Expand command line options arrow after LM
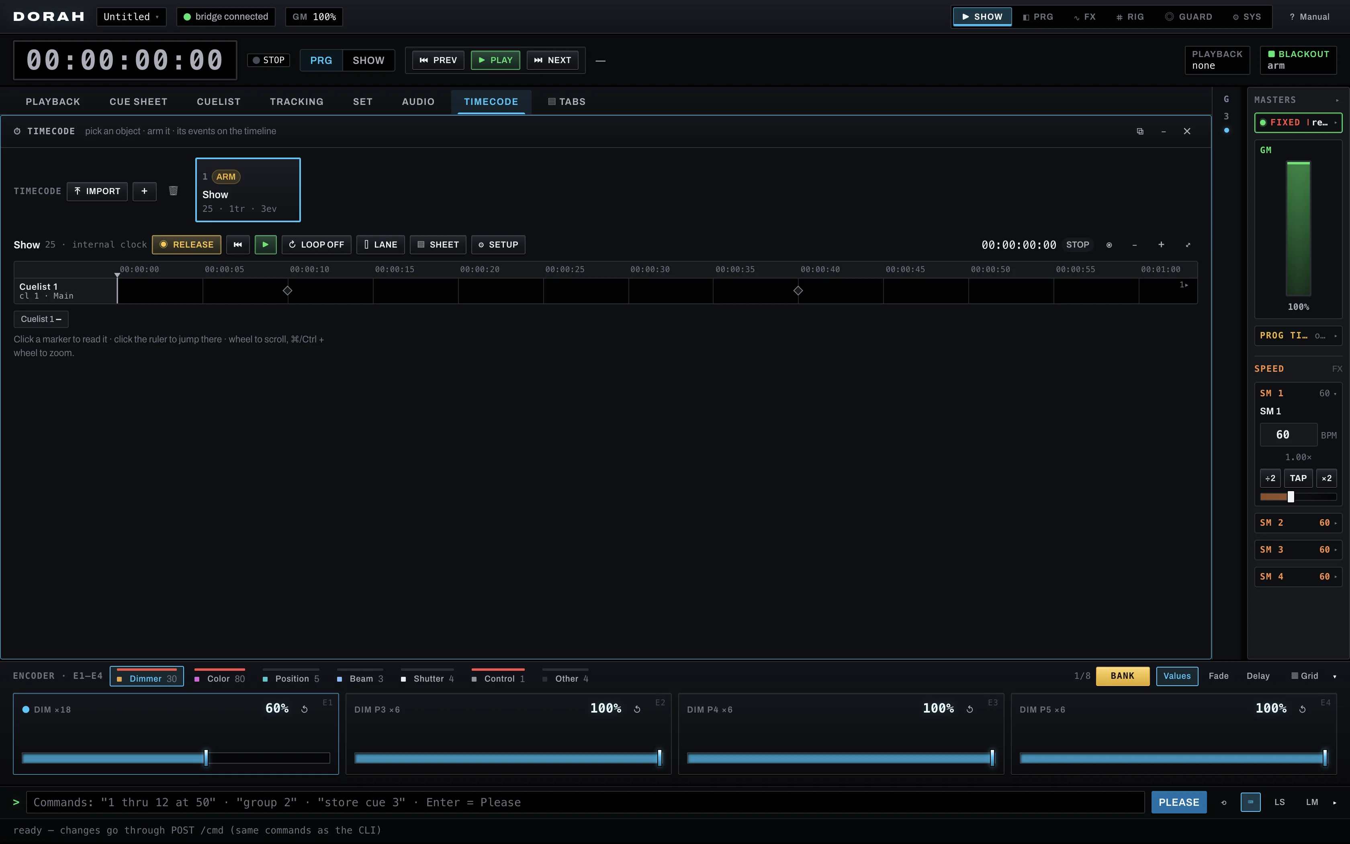Image resolution: width=1350 pixels, height=844 pixels. click(1334, 803)
